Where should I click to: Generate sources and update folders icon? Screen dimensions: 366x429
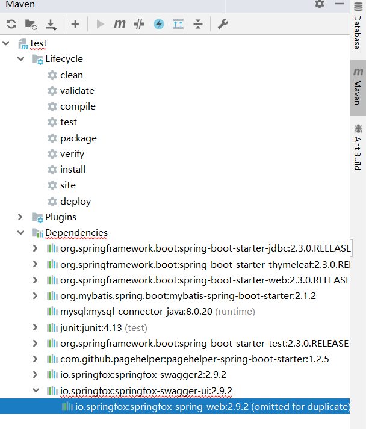pyautogui.click(x=31, y=24)
